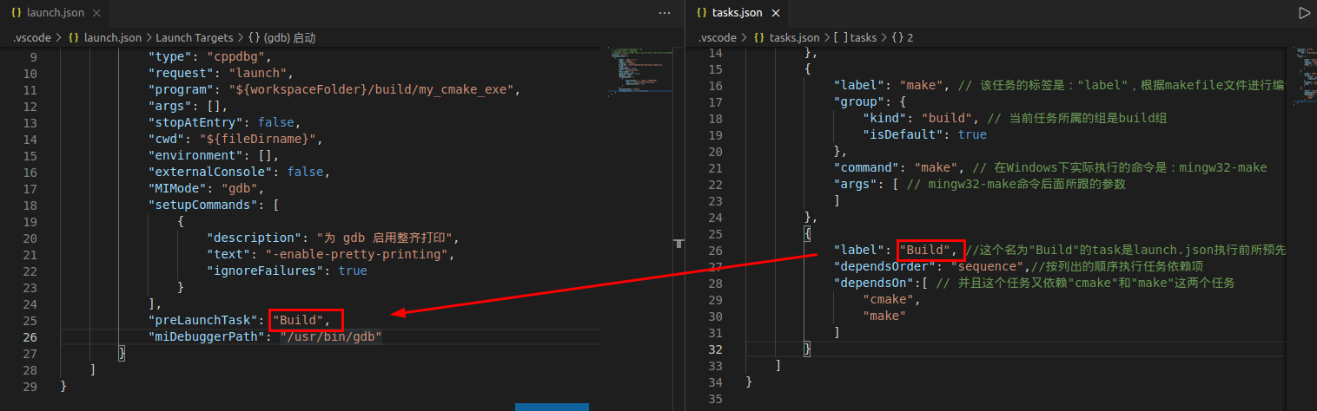Click the "cmake" entry on line 29
The image size is (1317, 411).
click(888, 300)
